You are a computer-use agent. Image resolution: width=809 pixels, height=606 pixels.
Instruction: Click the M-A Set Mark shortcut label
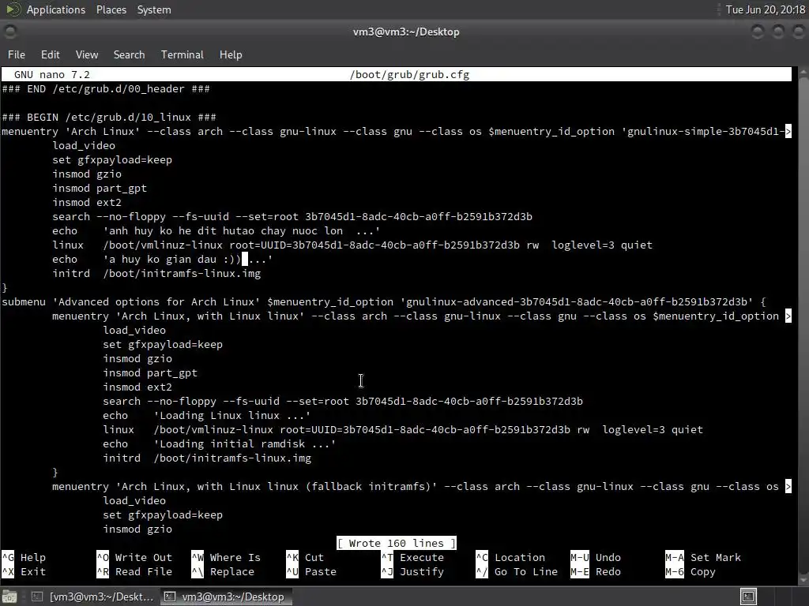point(703,558)
